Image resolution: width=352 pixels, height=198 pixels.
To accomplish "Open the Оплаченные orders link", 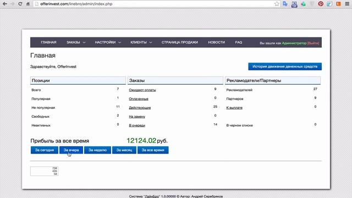I will (139, 99).
